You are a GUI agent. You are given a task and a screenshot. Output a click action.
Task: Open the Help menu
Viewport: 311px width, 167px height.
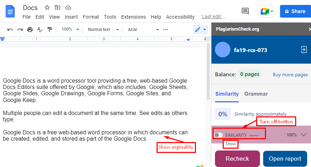[x=156, y=17]
